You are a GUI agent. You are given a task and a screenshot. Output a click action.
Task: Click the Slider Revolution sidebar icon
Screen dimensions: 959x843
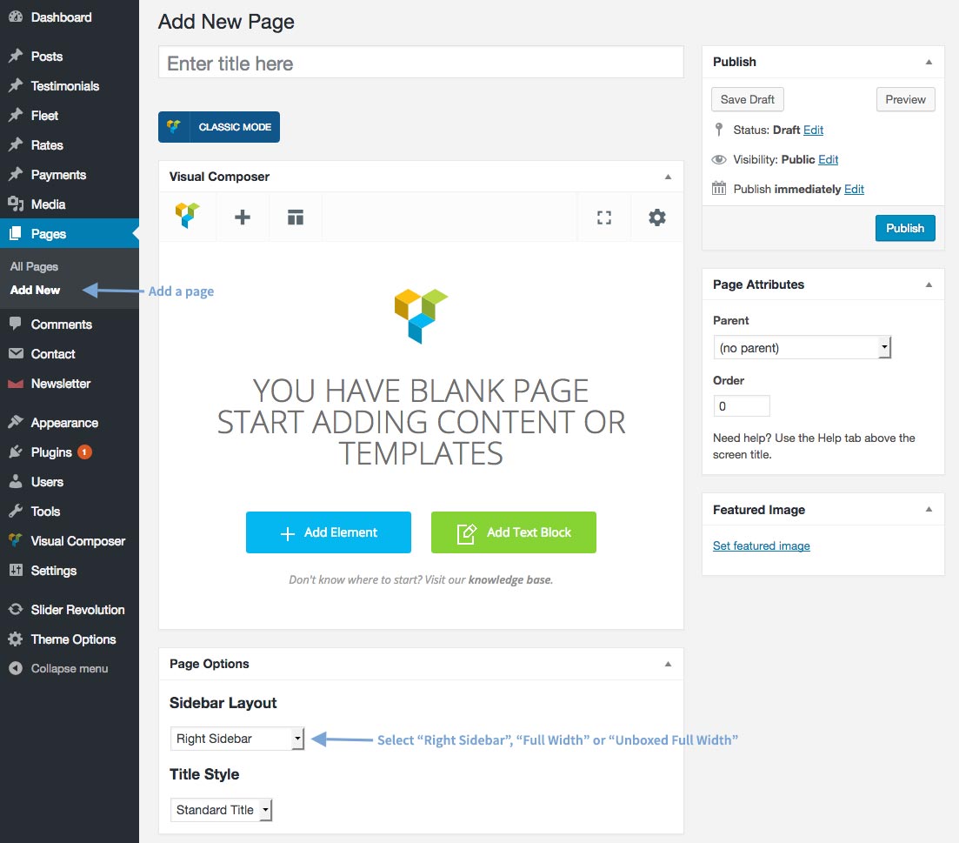coord(16,609)
